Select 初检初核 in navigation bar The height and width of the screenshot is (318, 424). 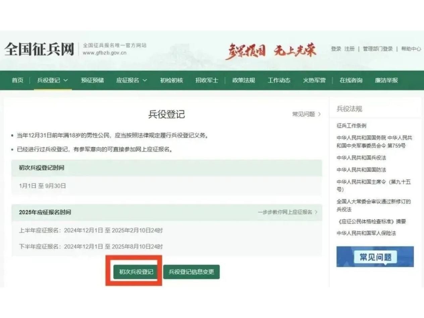(171, 81)
